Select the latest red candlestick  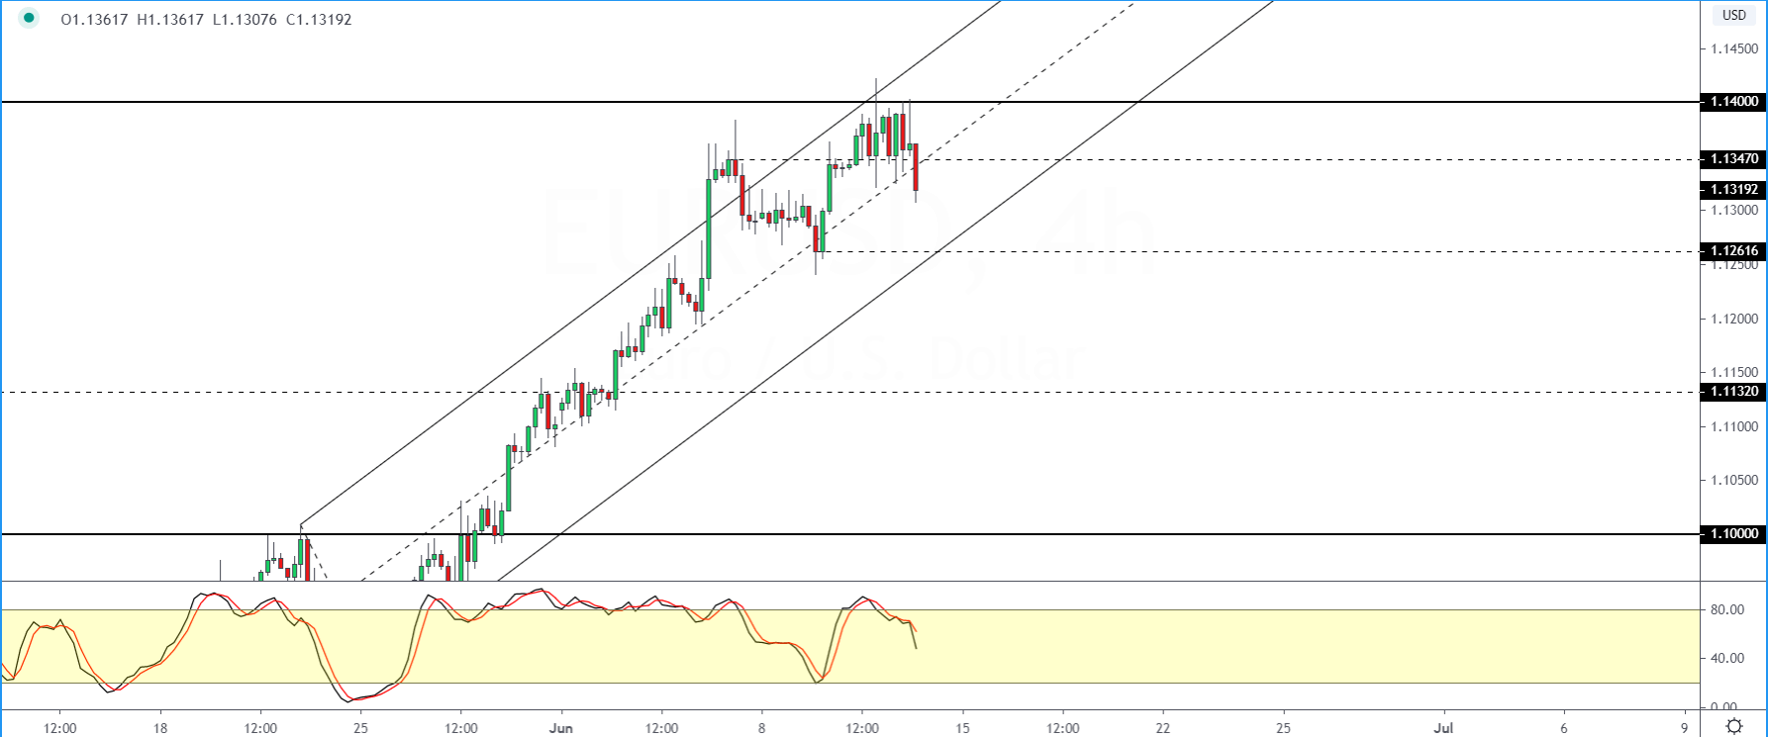click(x=916, y=167)
